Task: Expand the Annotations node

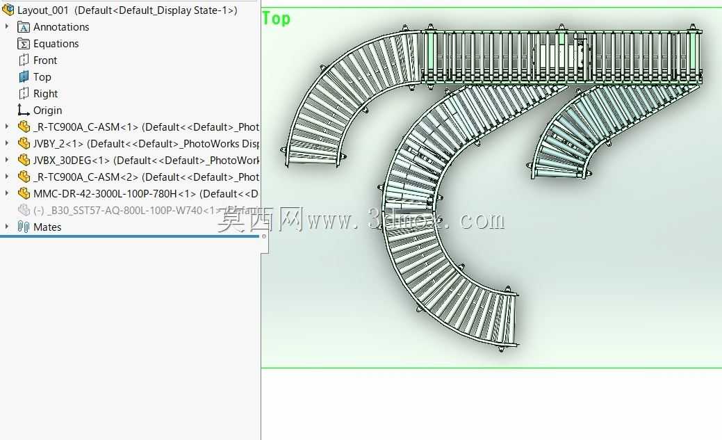Action: coord(6,26)
